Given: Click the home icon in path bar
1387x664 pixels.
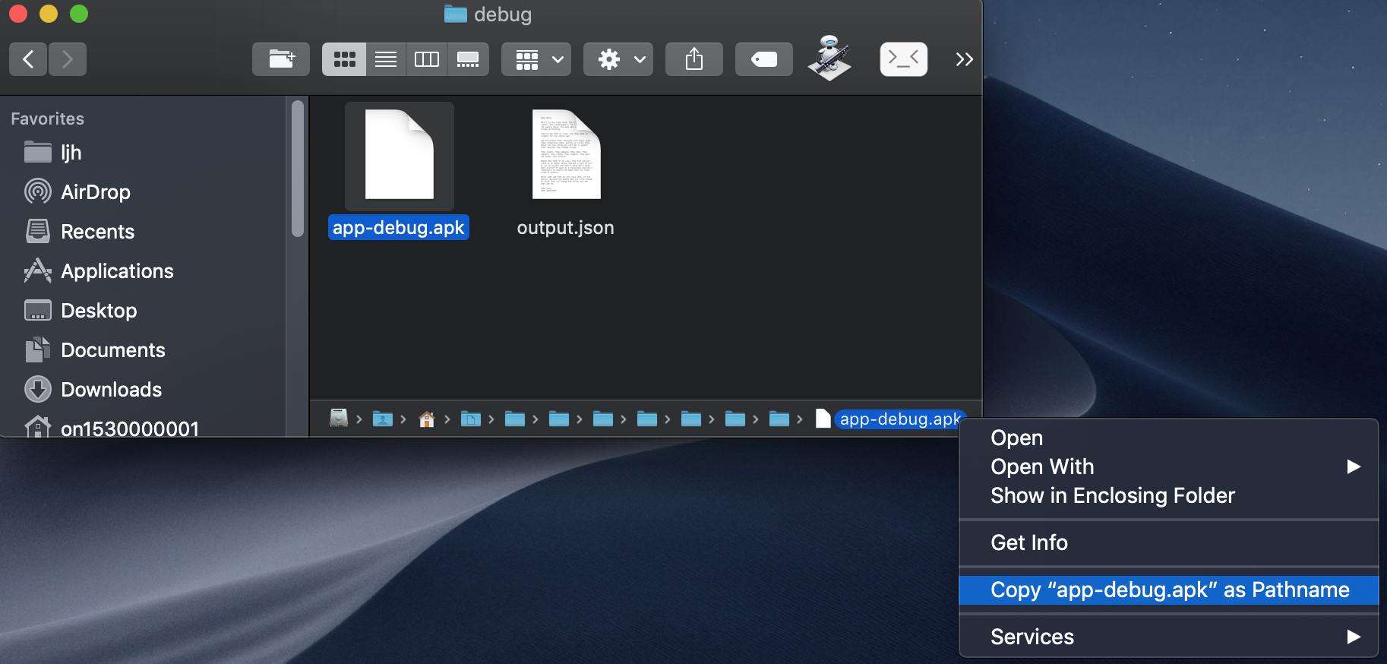Looking at the screenshot, I should [x=427, y=419].
